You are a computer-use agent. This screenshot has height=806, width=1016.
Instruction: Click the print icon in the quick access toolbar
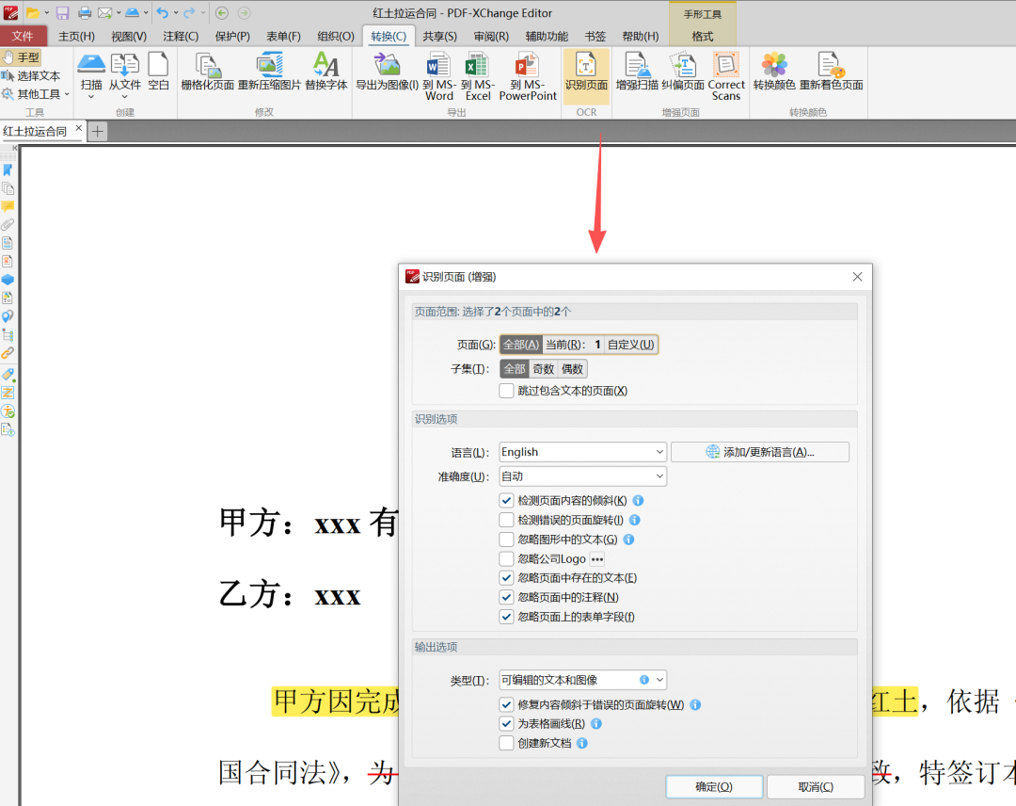pos(83,10)
